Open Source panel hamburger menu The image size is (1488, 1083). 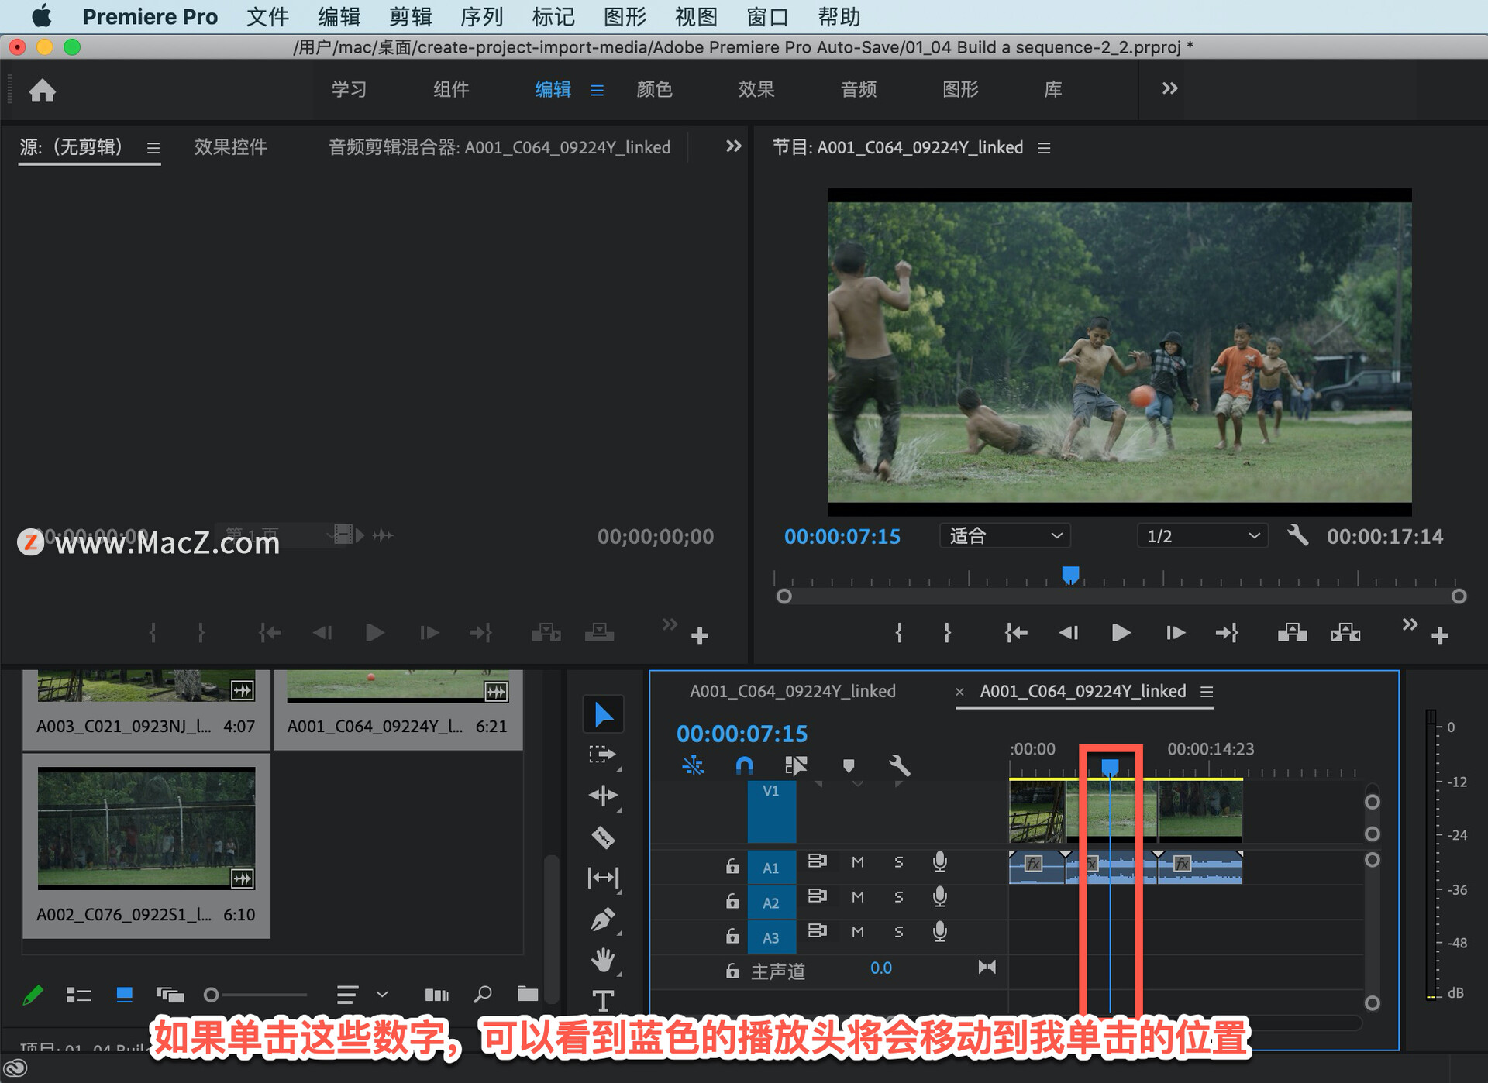click(x=153, y=147)
